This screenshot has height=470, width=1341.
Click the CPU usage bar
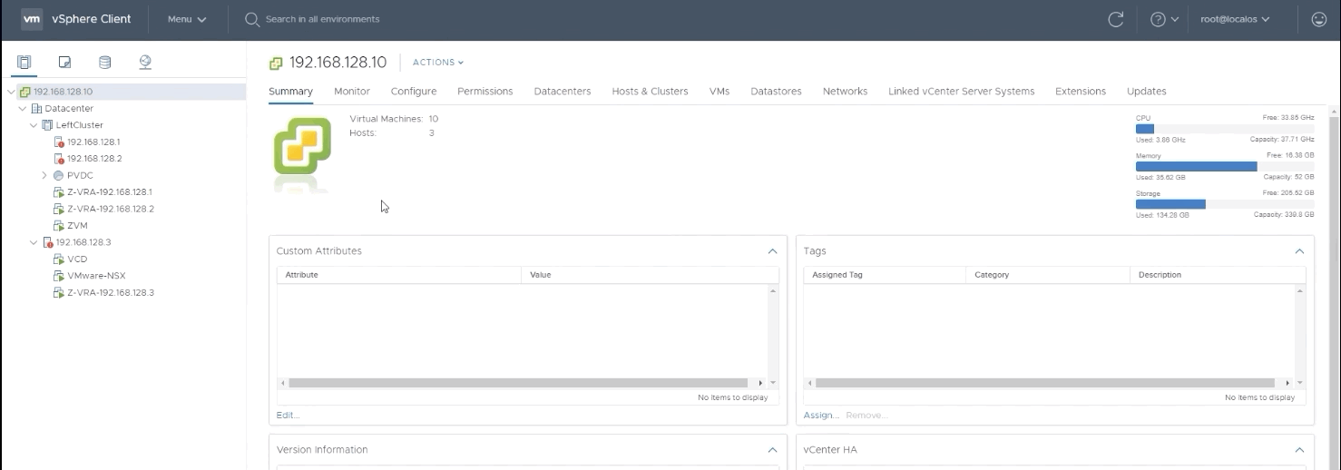pos(1225,129)
